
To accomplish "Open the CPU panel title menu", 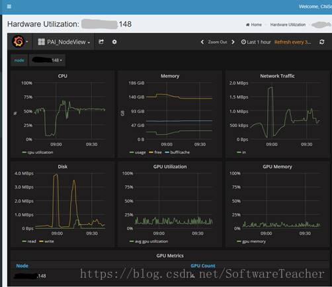I will (x=63, y=76).
